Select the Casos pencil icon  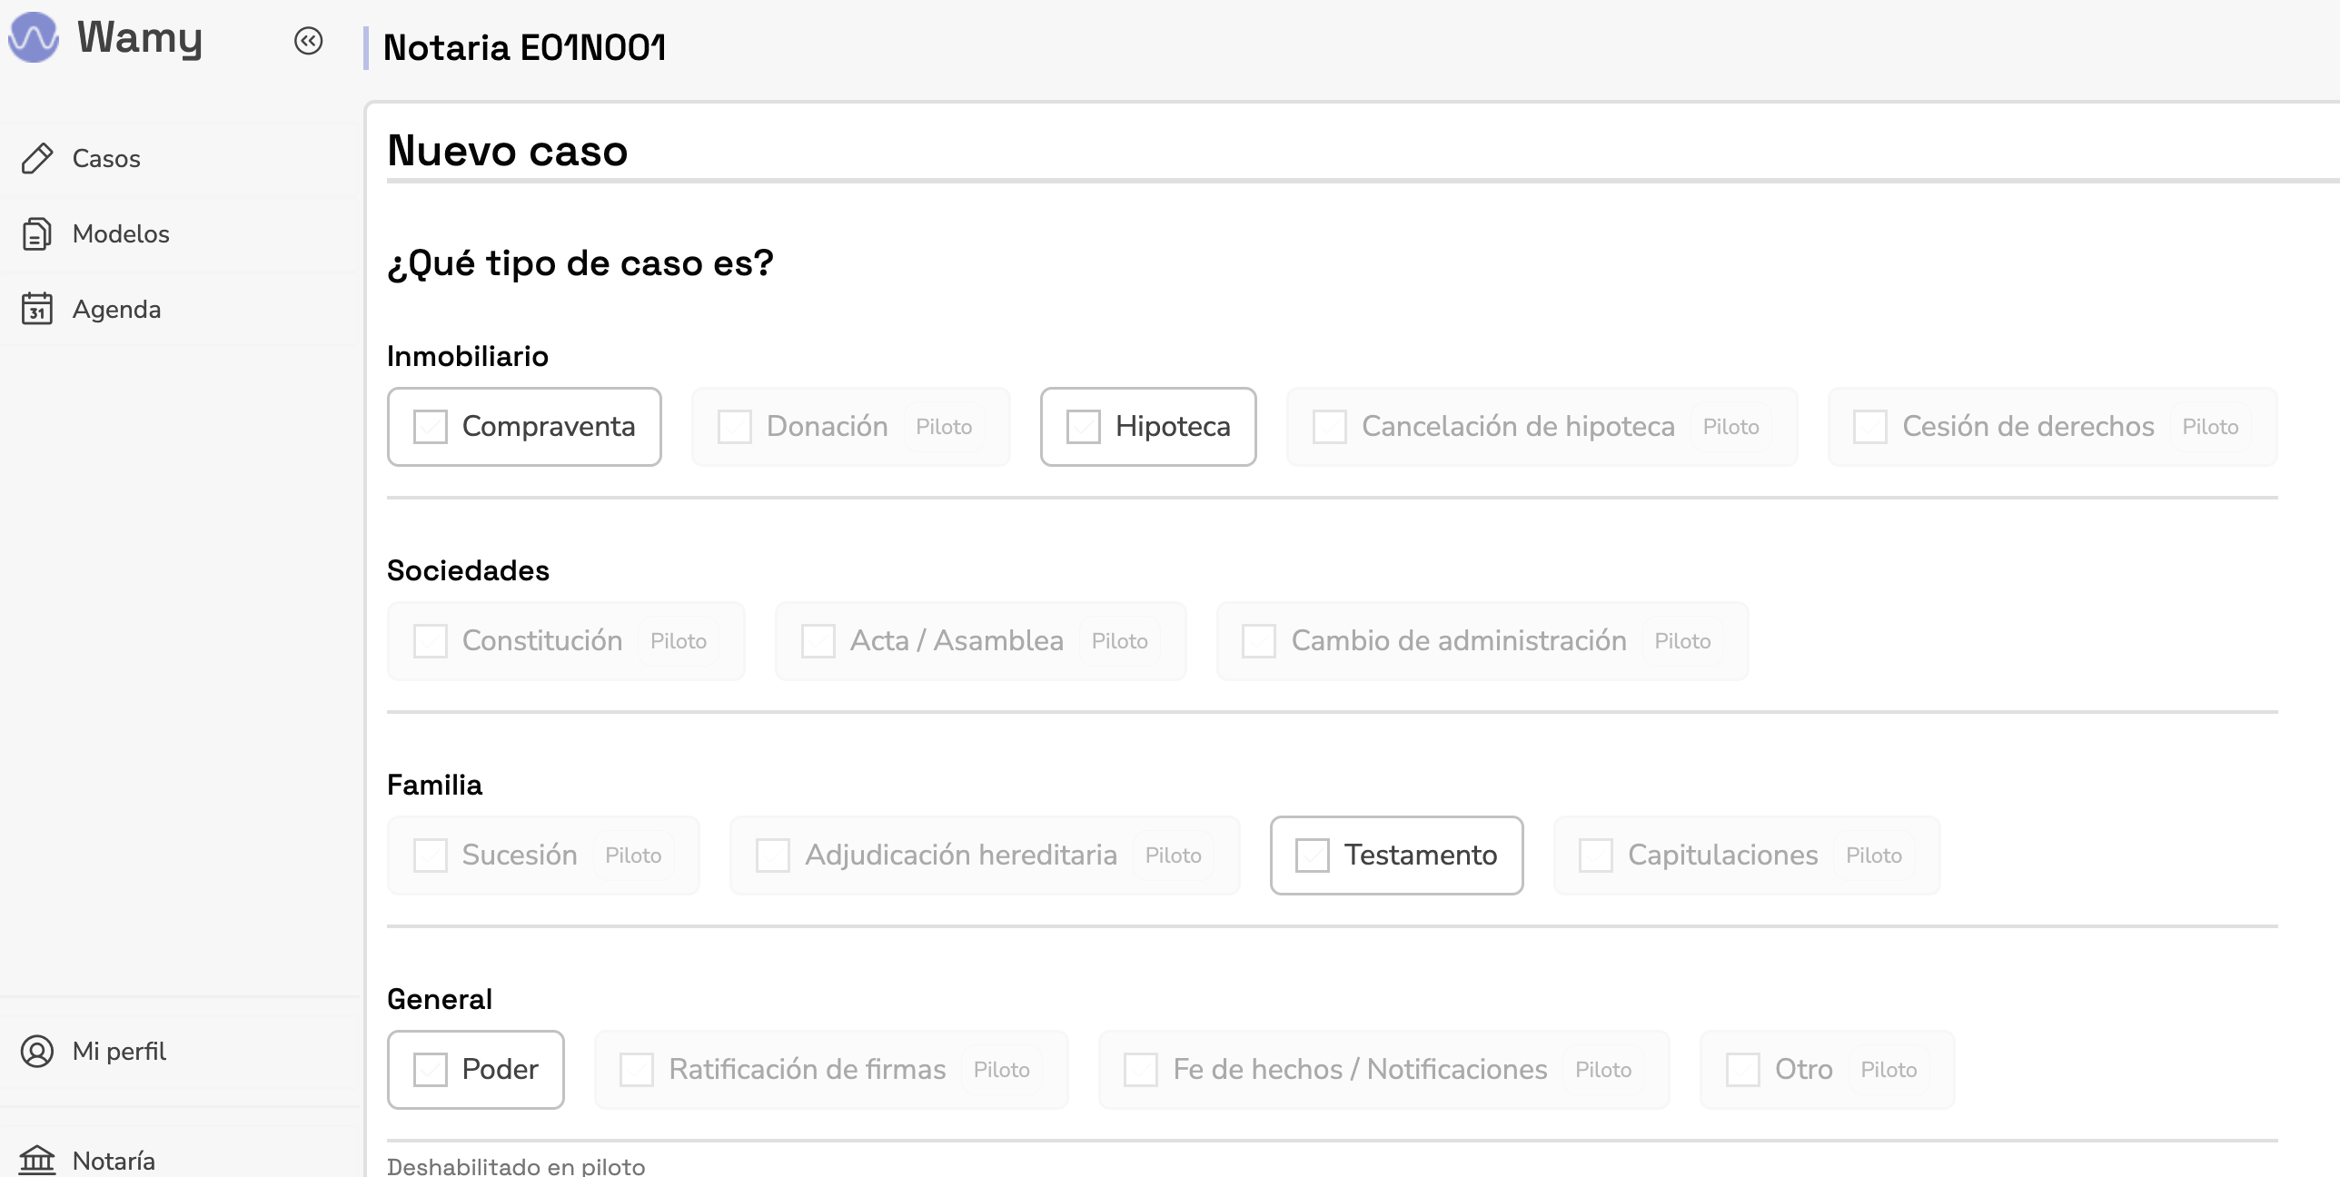[x=36, y=157]
